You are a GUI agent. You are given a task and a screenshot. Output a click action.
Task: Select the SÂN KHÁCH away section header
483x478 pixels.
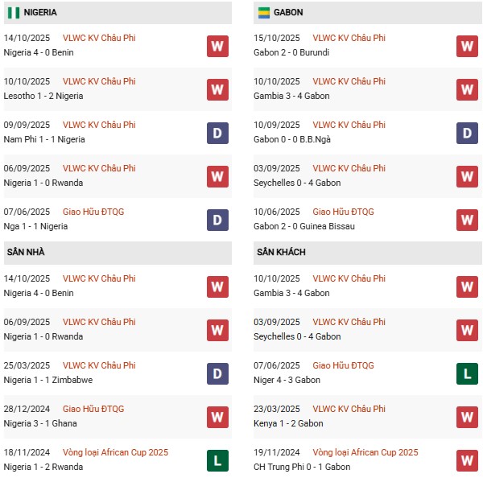[281, 252]
